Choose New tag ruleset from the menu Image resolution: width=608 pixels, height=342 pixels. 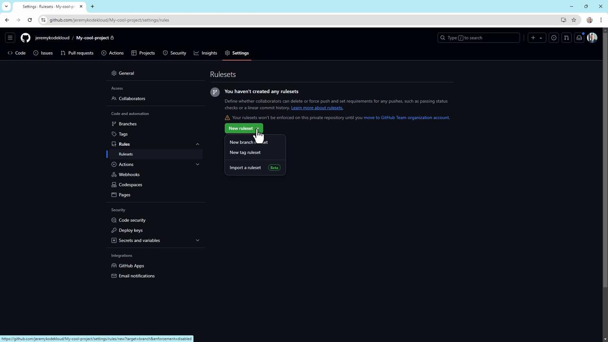coord(255,152)
